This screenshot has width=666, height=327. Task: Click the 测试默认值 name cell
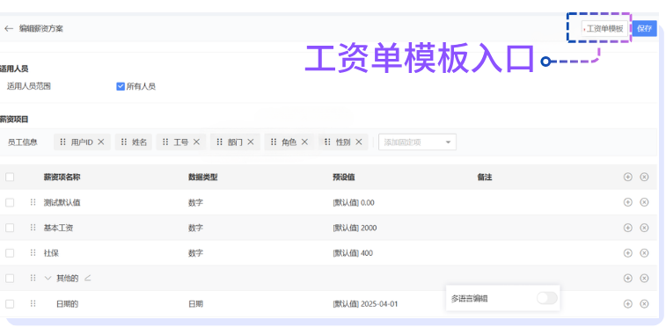(x=62, y=203)
